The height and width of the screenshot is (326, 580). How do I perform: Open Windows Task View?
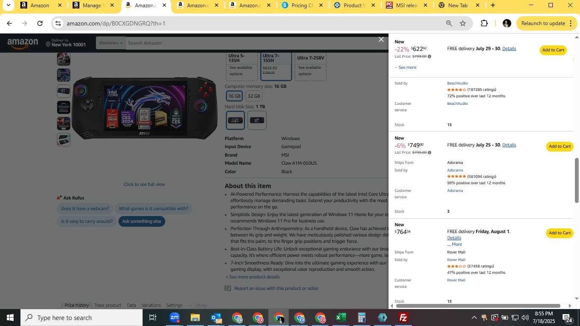click(x=153, y=318)
